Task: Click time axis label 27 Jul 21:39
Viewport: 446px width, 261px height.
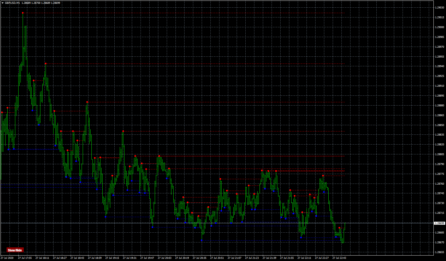Action: click(x=269, y=258)
